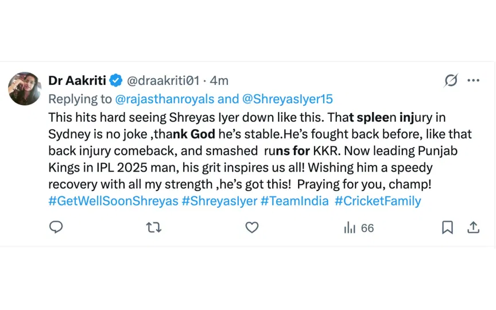Visit the @rajasthanroyals mention
496x310 pixels.
pyautogui.click(x=165, y=99)
